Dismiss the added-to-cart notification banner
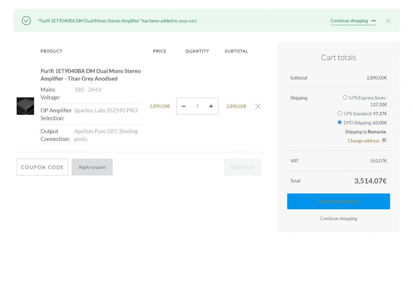This screenshot has height=307, width=412. 388,21
